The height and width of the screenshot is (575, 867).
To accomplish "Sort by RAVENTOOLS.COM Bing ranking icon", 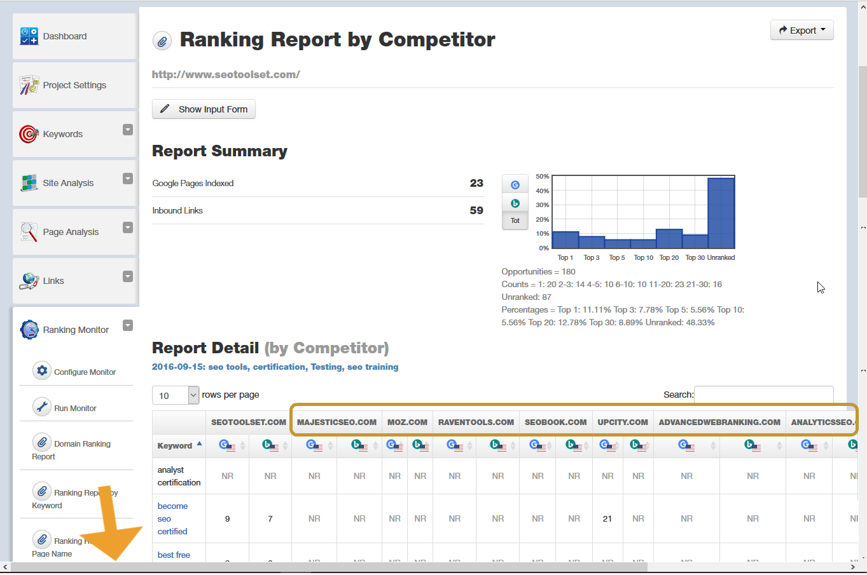I will 498,445.
